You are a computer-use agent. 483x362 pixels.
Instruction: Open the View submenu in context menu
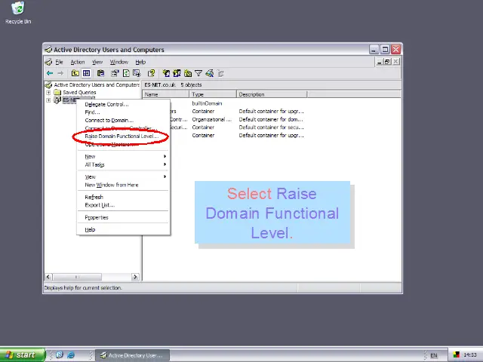pyautogui.click(x=123, y=176)
